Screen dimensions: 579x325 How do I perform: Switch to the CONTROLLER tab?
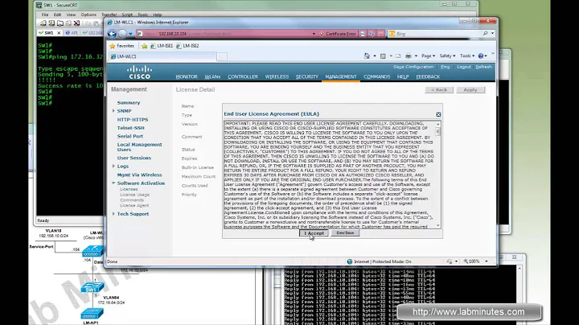coord(243,76)
